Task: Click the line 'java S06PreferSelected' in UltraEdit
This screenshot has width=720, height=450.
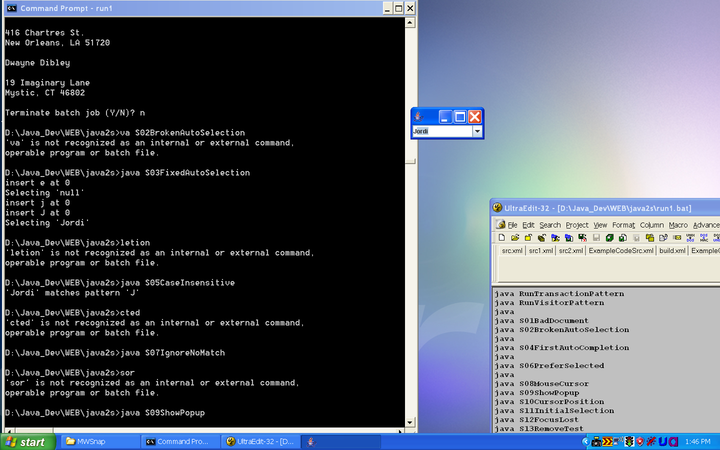Action: point(549,365)
